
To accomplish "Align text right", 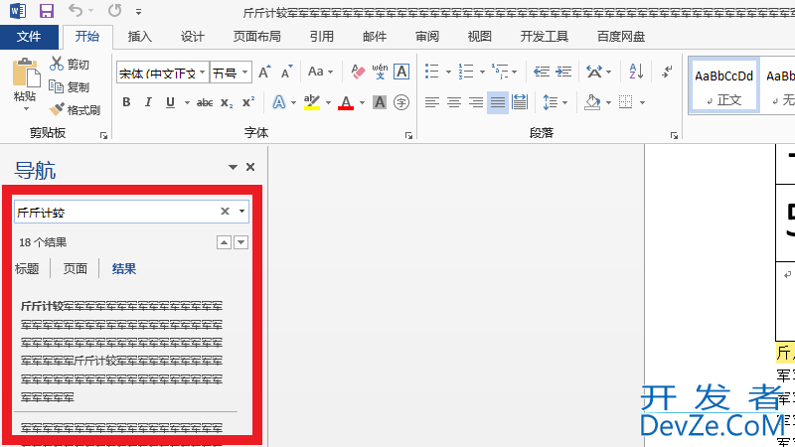I will click(x=476, y=103).
